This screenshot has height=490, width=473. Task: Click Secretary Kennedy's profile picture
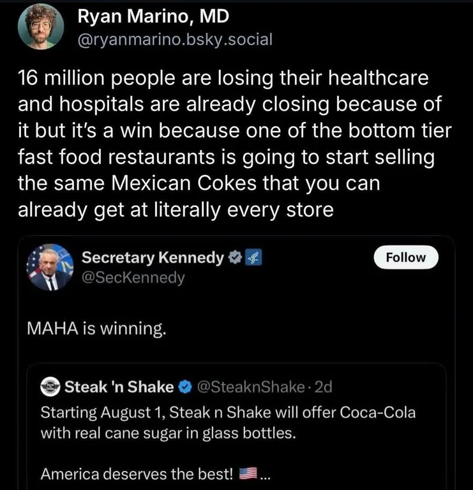[49, 267]
